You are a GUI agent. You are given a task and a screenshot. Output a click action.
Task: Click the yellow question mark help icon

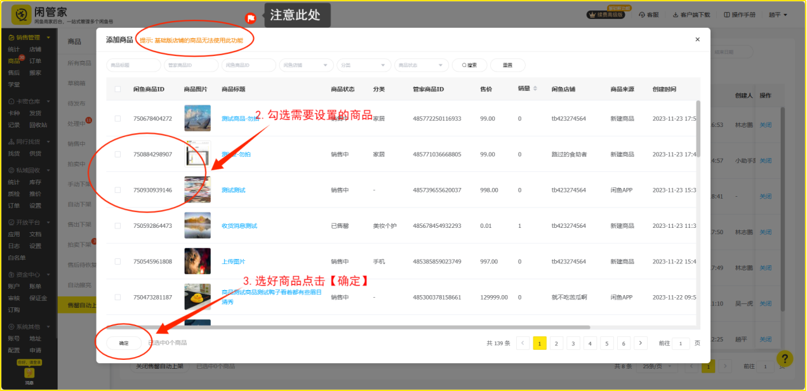pyautogui.click(x=785, y=359)
